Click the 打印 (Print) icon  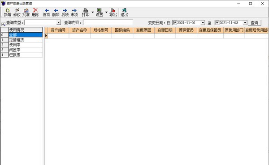pos(86,13)
